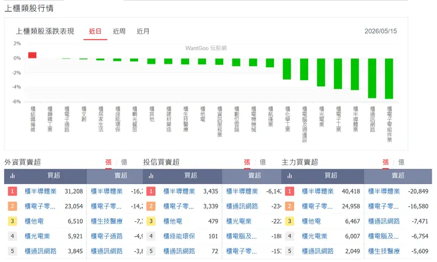Viewport: 437px width, 262px height.
Task: Click green bar for 櫃通訊網路 in chart
Action: tap(372, 78)
